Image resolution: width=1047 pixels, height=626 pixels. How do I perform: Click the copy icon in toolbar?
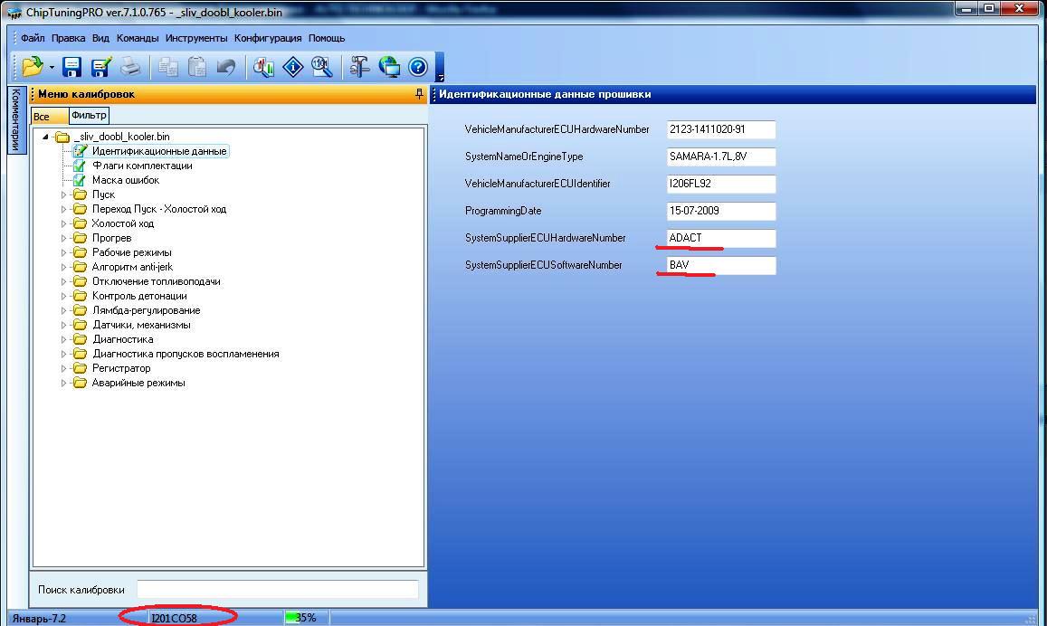[167, 67]
